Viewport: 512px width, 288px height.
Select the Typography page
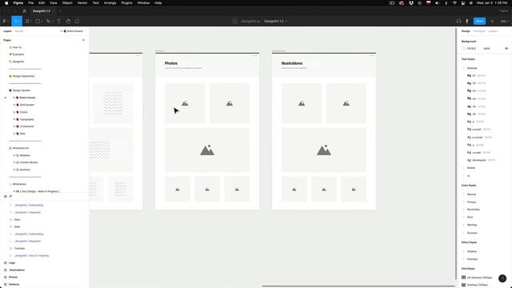pos(26,119)
